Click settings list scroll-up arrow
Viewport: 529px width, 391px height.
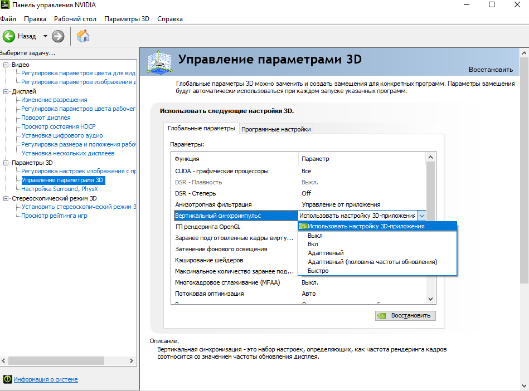click(x=430, y=157)
